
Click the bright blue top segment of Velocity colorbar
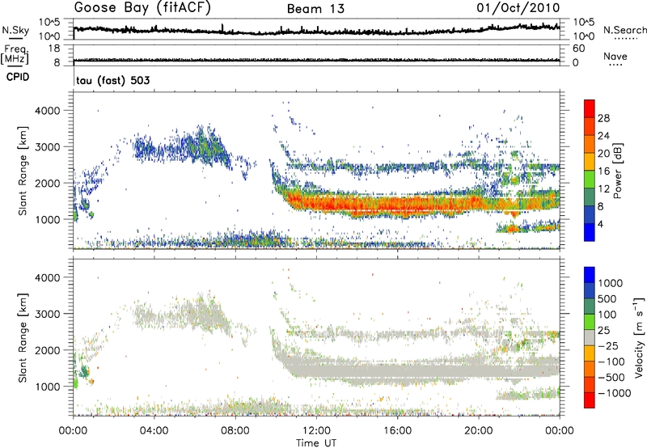590,275
